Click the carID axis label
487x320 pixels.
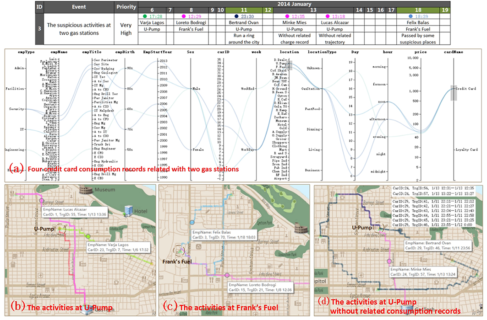click(x=223, y=52)
